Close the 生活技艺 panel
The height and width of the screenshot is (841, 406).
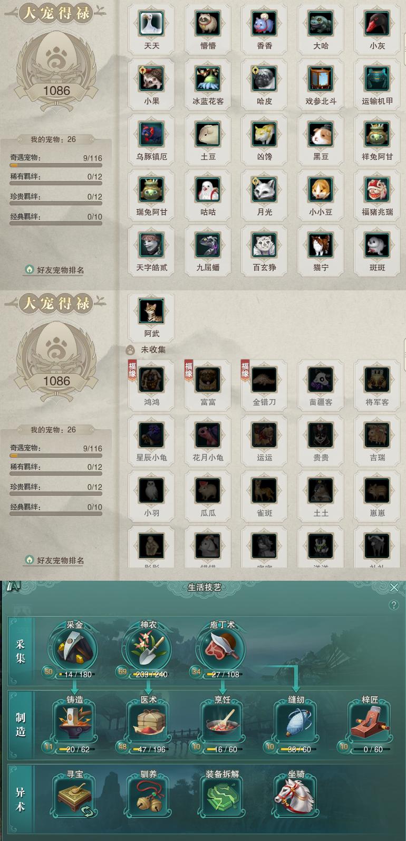click(x=394, y=587)
